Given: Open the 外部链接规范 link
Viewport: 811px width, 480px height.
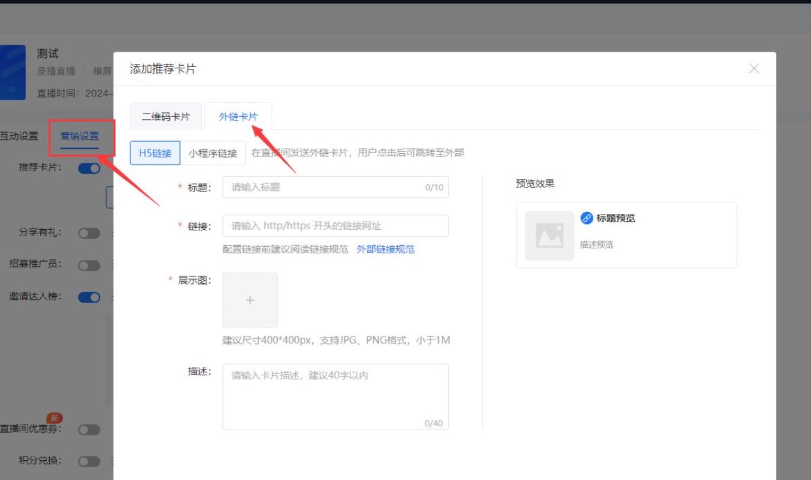Looking at the screenshot, I should [x=386, y=249].
